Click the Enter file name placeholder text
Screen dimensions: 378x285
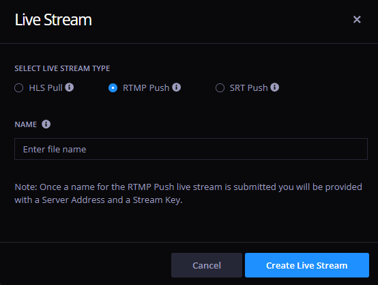click(55, 149)
